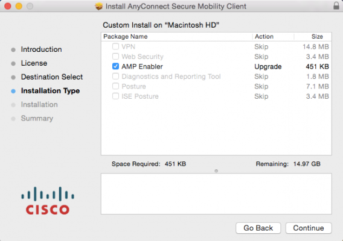The image size is (343, 241).
Task: Toggle the VPN package checkbox
Action: coord(115,46)
